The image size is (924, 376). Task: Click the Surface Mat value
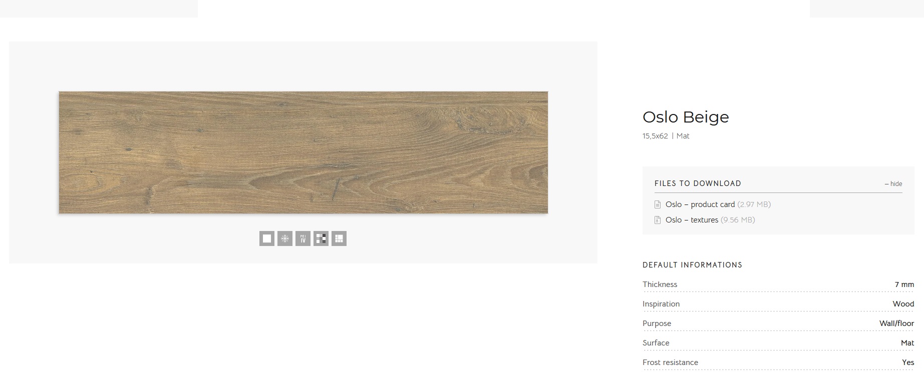click(x=907, y=343)
